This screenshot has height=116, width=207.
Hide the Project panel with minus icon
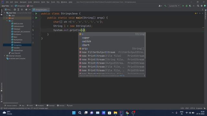pos(30,10)
